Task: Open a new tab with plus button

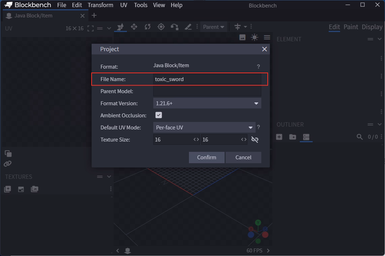Action: pos(94,16)
